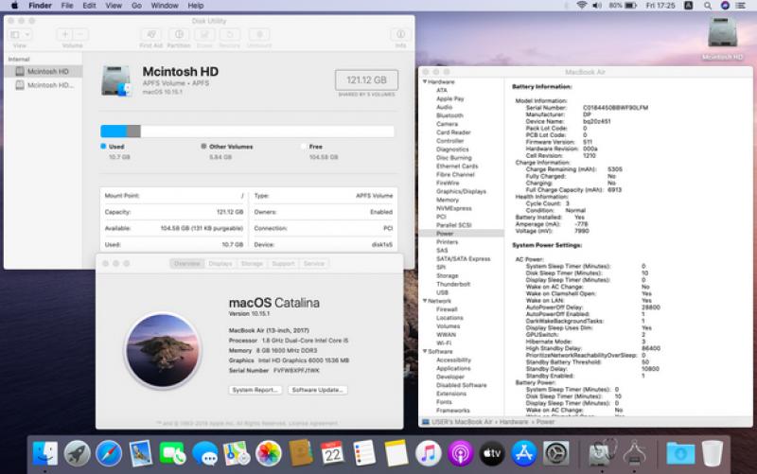Switch to Service tab in About This Mac
Screen dimensions: 757x474
point(314,264)
